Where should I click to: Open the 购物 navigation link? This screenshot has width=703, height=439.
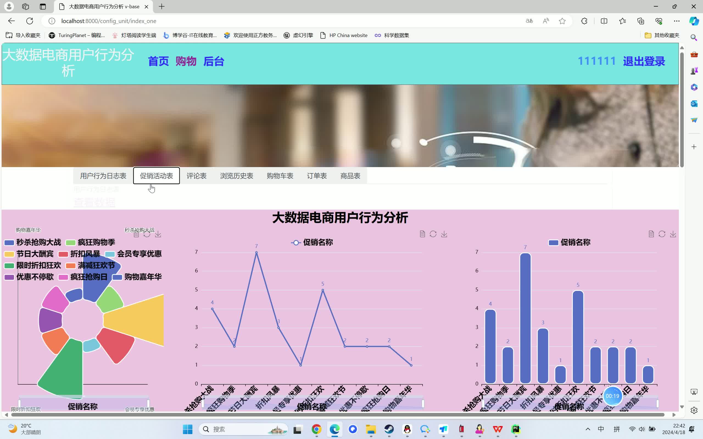186,61
